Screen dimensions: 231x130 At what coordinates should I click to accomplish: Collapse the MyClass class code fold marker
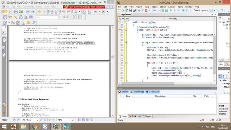click(126, 22)
